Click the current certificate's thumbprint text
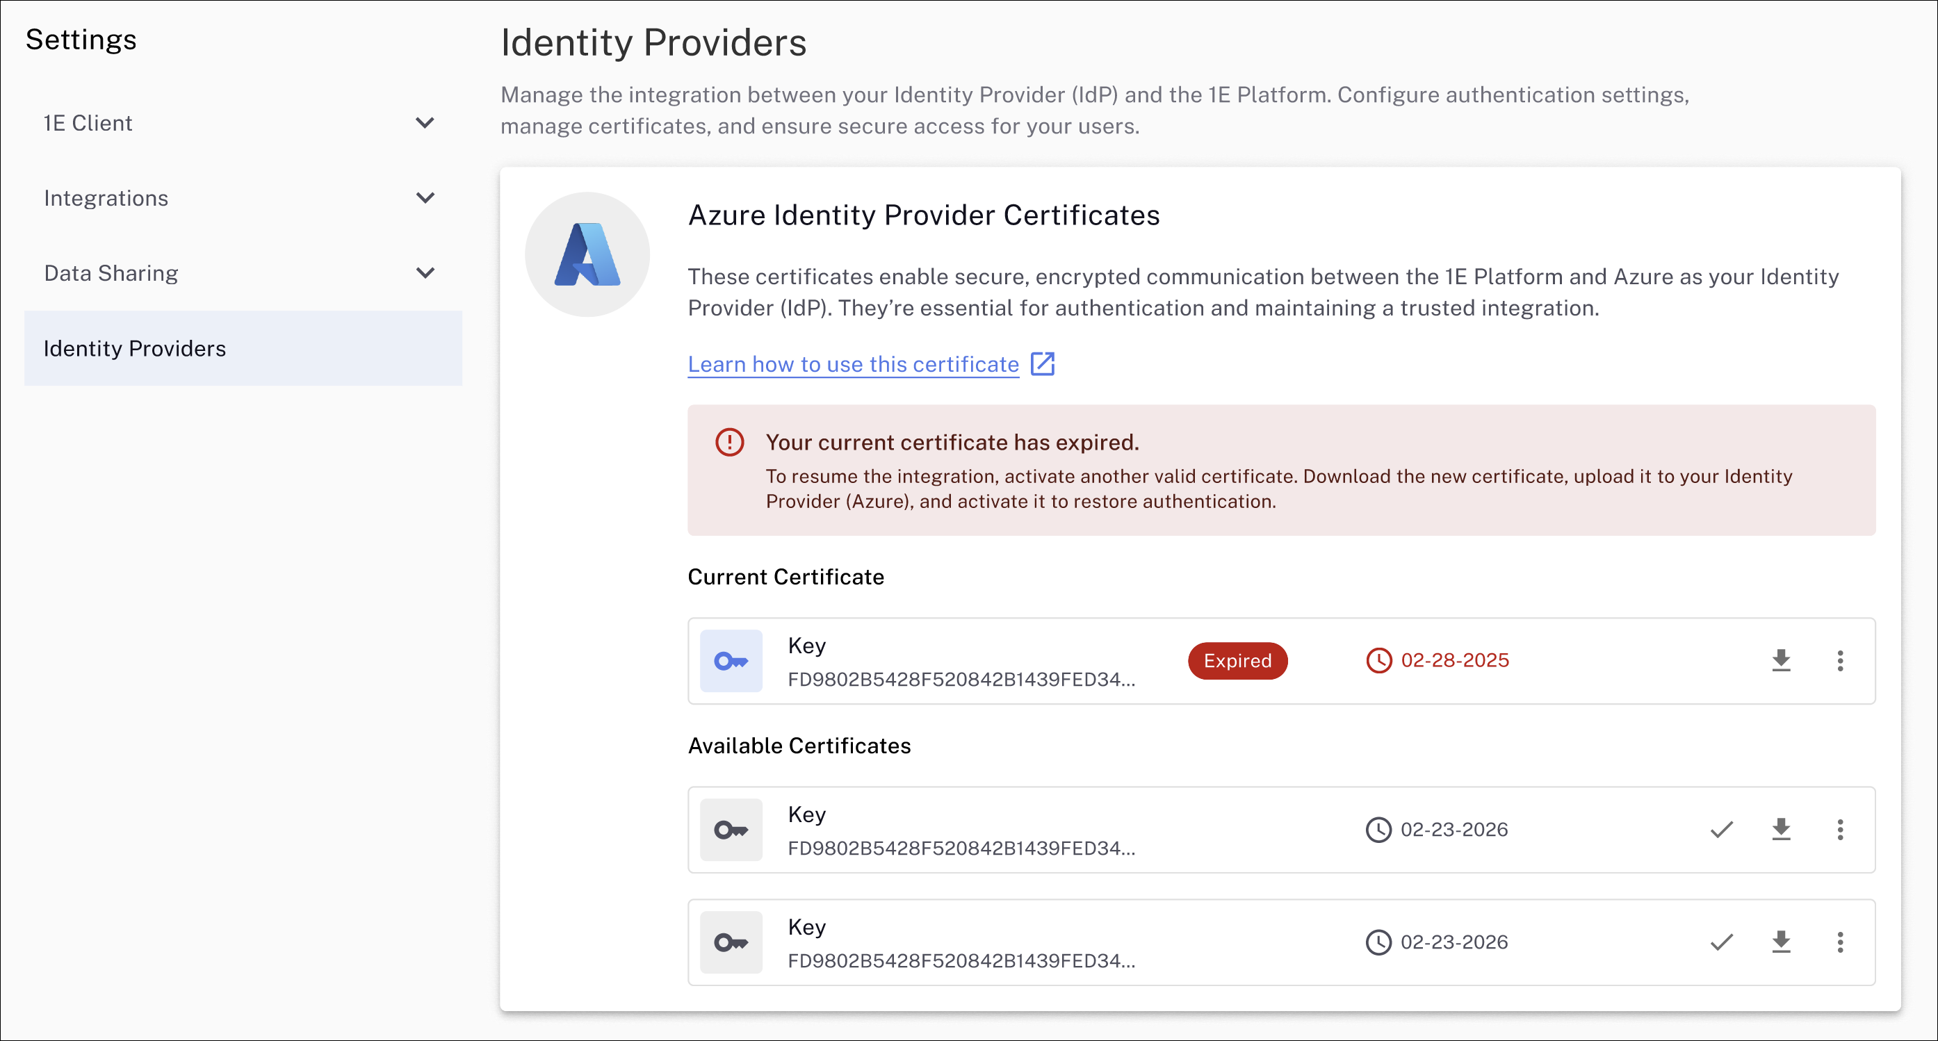Image resolution: width=1938 pixels, height=1041 pixels. point(961,679)
